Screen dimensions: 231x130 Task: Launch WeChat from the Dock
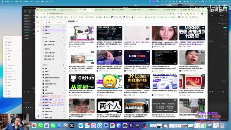[x=53, y=126]
